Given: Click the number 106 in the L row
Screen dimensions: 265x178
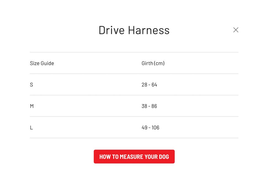Looking at the screenshot, I should pyautogui.click(x=155, y=128).
